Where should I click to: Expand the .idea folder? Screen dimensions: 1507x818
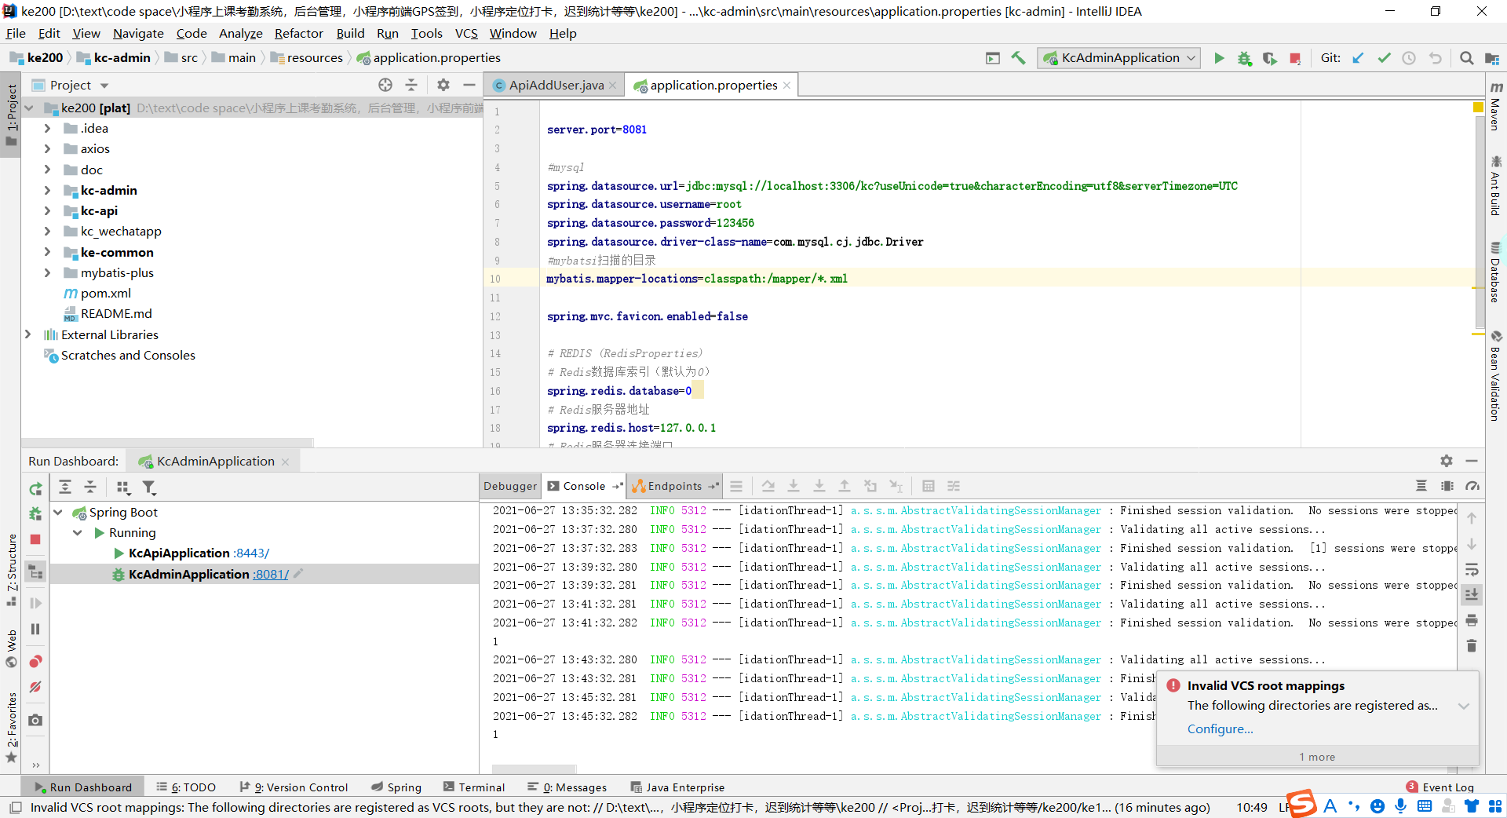coord(47,128)
